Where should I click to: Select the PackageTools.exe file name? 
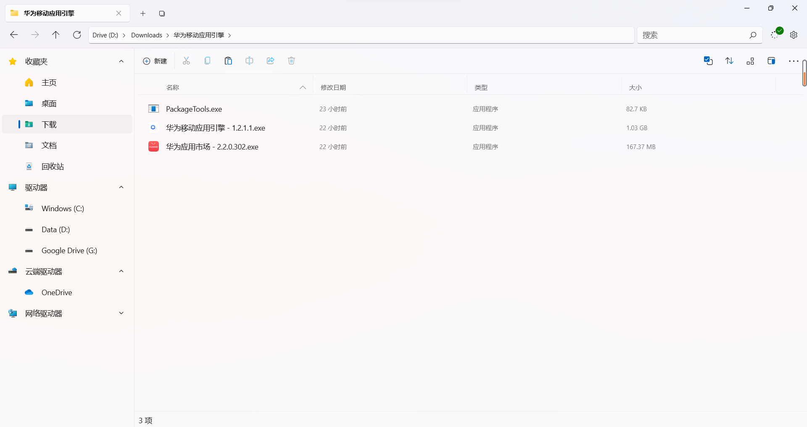[194, 109]
